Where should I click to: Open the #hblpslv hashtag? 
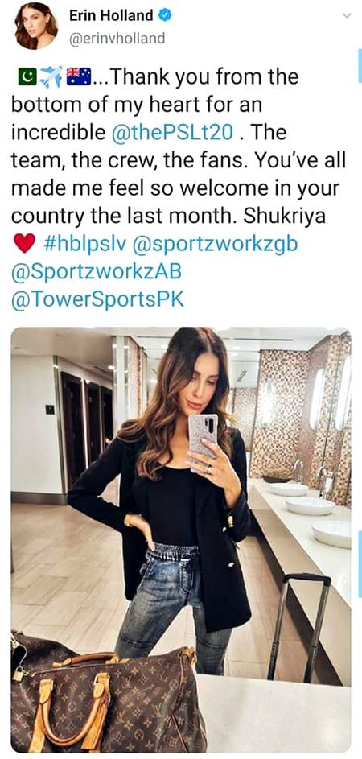(x=84, y=244)
